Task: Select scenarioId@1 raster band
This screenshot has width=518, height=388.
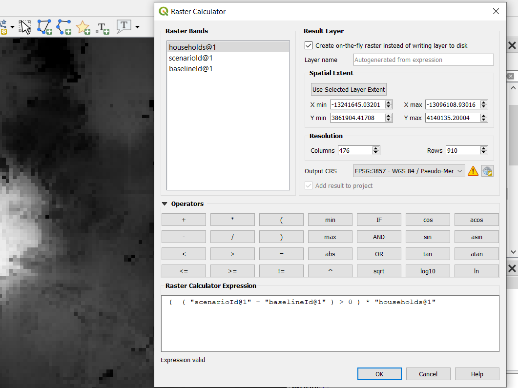Action: tap(190, 58)
